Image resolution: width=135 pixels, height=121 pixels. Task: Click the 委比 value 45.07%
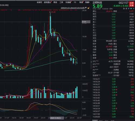click(109, 11)
